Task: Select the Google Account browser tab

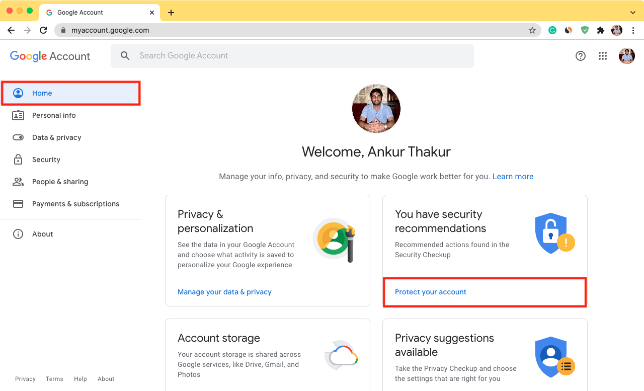Action: (100, 13)
